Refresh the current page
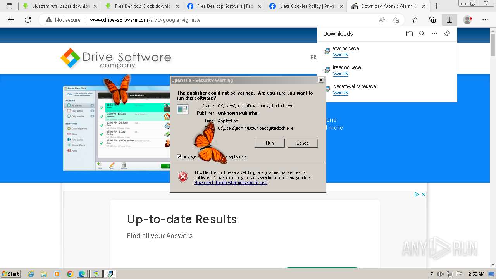This screenshot has height=279, width=496. [x=28, y=20]
